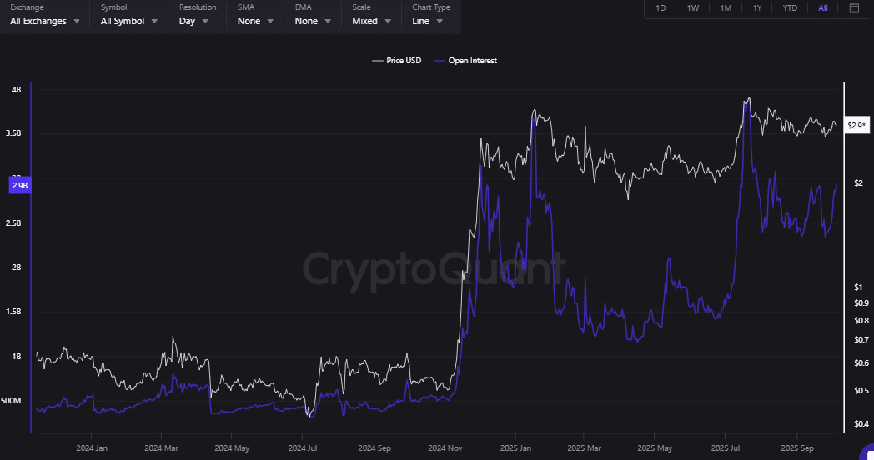Expand the EMA dropdown
The image size is (874, 460).
pyautogui.click(x=312, y=21)
